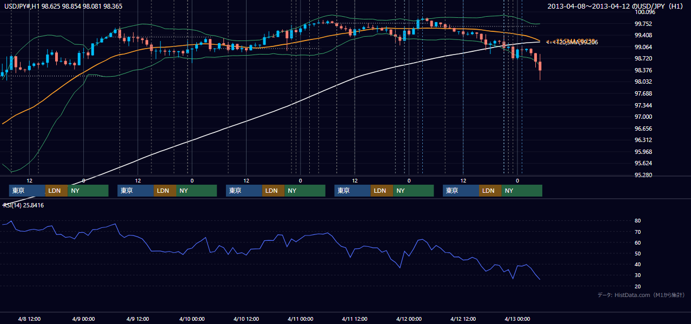Select the fourth LDN session block from left
The image size is (691, 324).
click(x=382, y=191)
